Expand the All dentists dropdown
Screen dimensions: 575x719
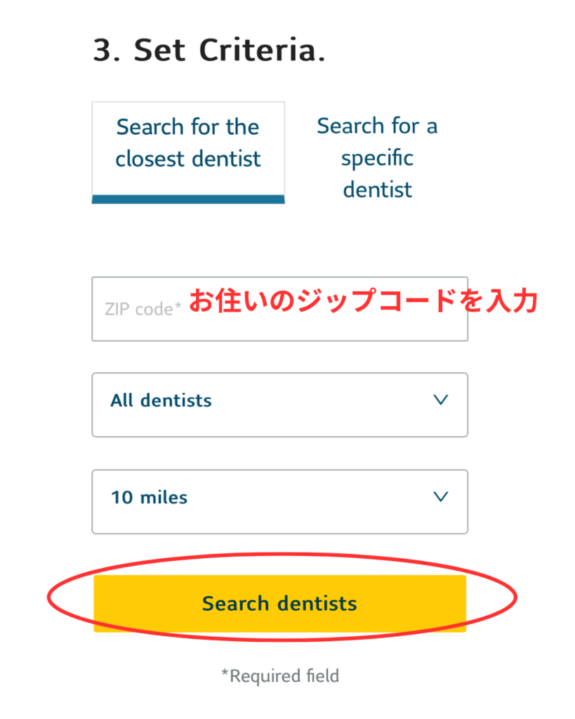279,404
